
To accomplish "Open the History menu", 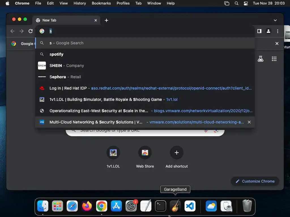I will click(80, 3).
